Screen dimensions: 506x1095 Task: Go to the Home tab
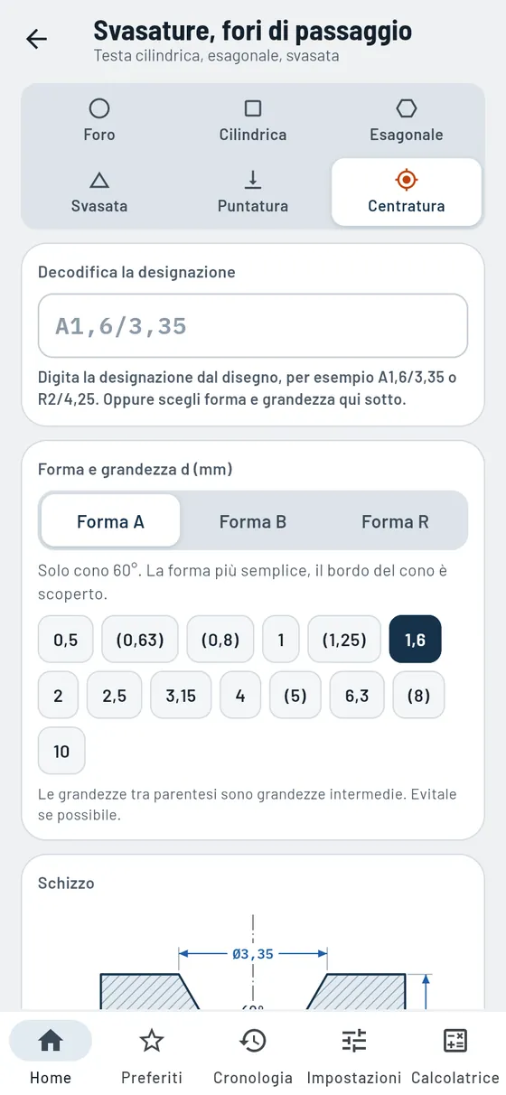click(51, 1053)
